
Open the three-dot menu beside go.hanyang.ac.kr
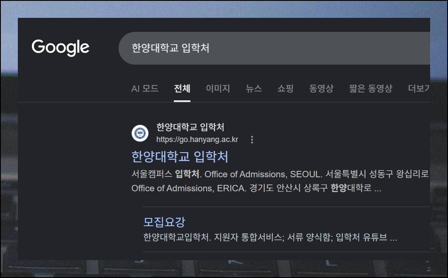(252, 139)
